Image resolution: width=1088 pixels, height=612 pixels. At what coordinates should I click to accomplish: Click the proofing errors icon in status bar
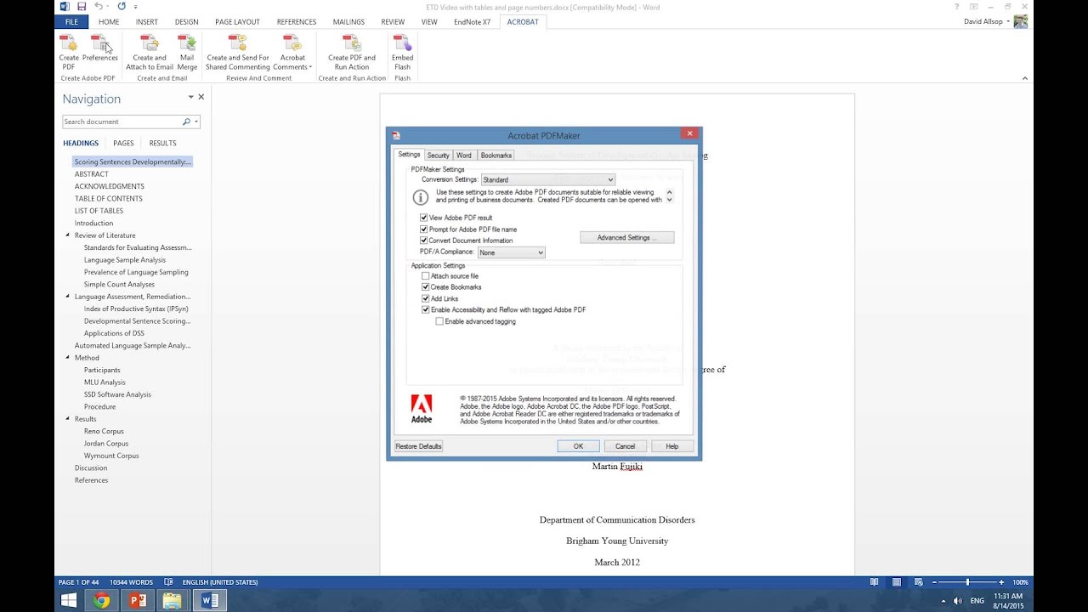coord(168,582)
